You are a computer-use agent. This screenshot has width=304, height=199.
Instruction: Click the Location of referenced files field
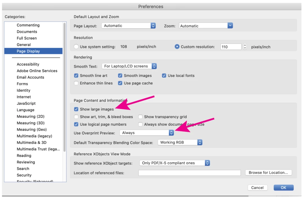tap(190, 173)
